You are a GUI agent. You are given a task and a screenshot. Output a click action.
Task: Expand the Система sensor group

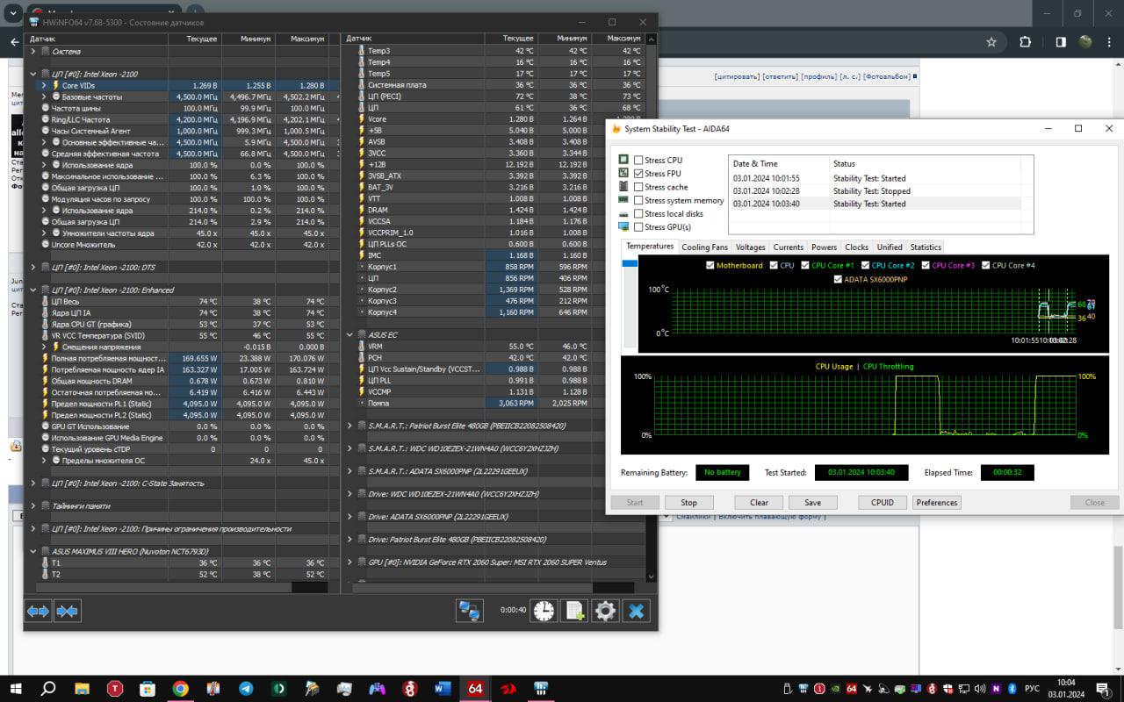tap(34, 52)
